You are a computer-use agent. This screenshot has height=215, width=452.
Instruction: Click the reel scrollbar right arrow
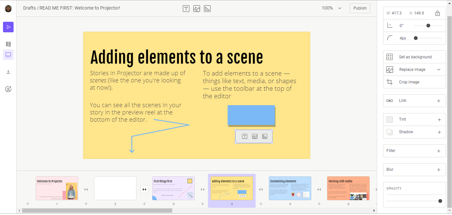[x=375, y=210]
